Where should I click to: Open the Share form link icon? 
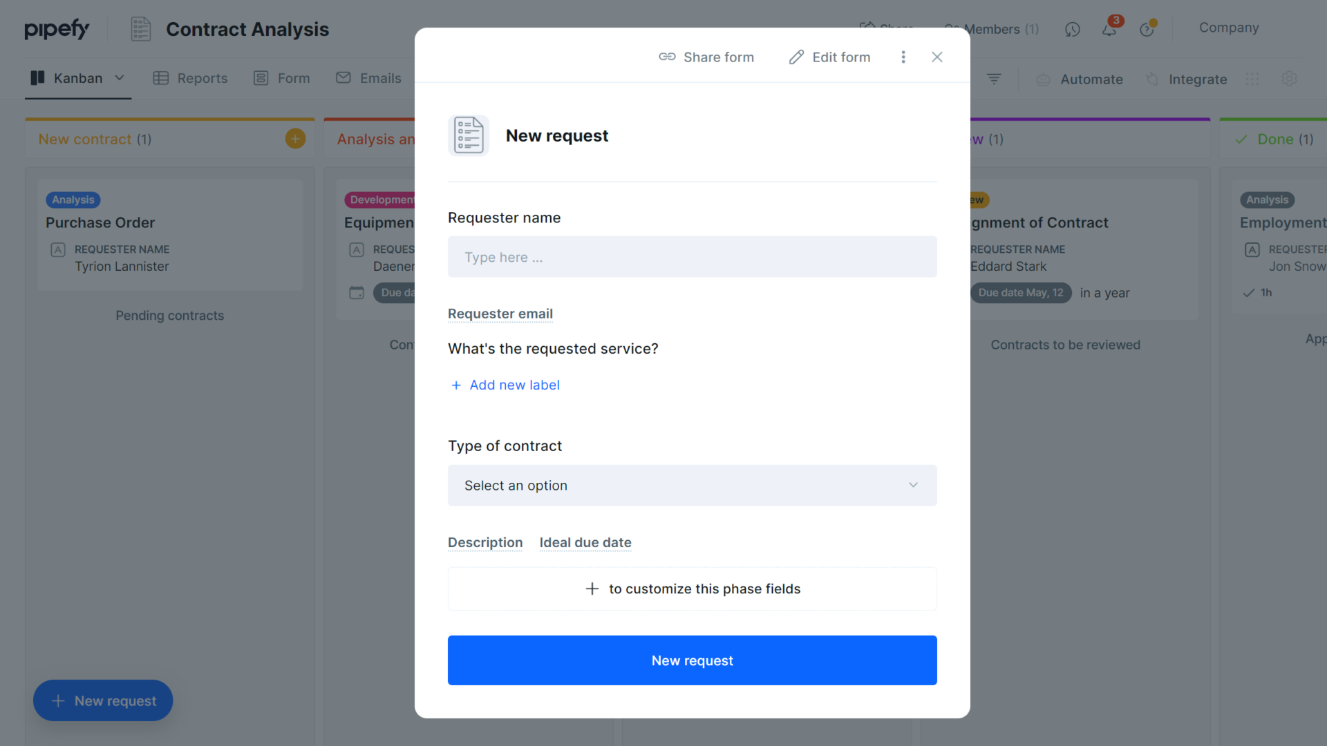coord(668,57)
